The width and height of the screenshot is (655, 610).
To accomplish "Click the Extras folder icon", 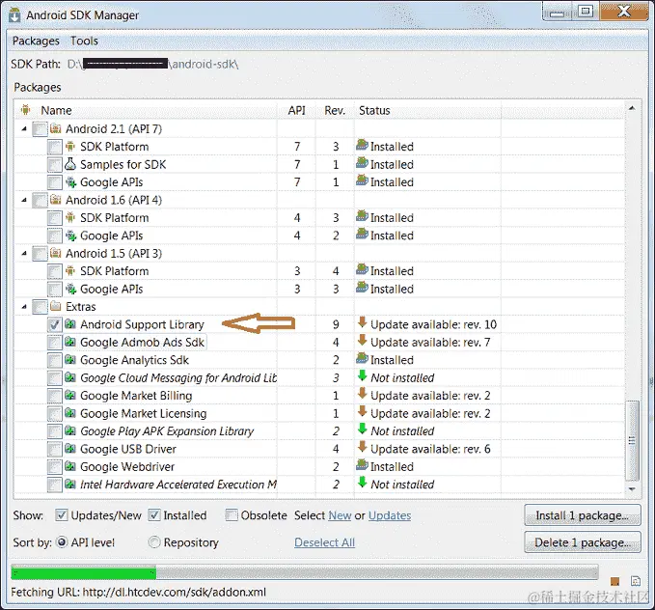I will click(56, 306).
